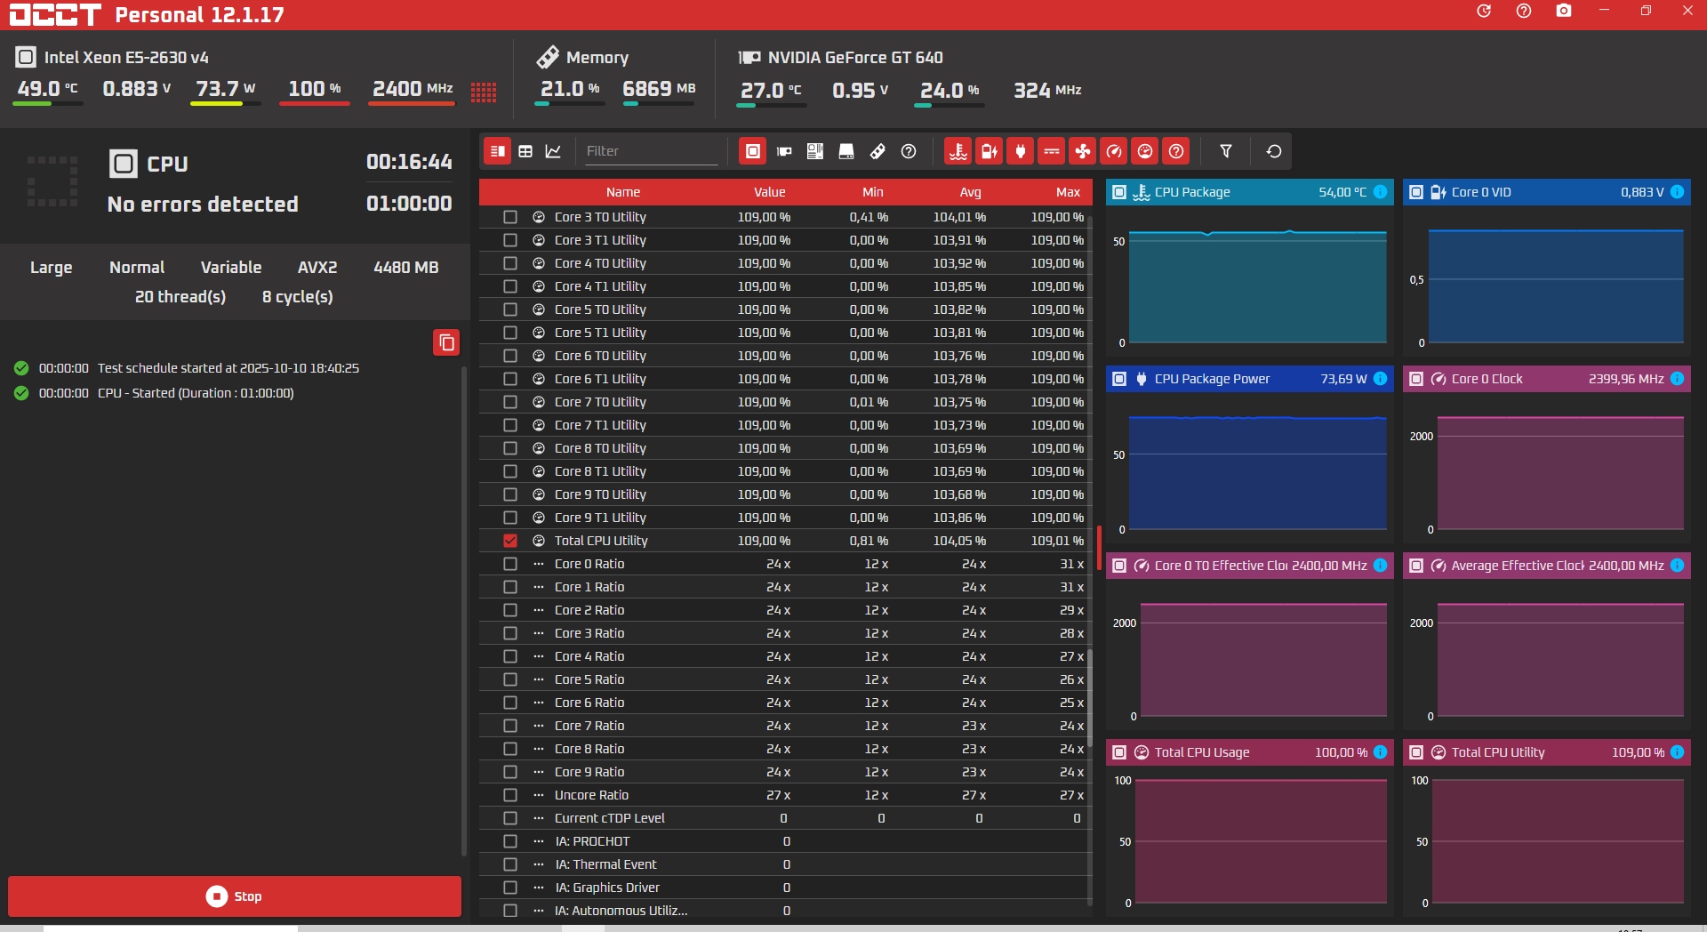1707x932 pixels.
Task: Enable the Uncore Ratio checkbox
Action: (x=509, y=795)
